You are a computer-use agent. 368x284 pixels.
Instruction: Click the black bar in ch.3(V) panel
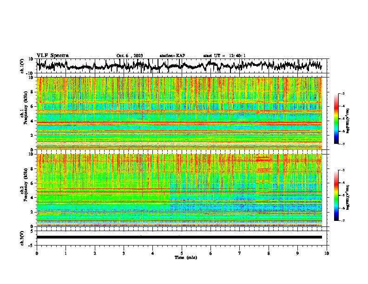tap(179, 237)
